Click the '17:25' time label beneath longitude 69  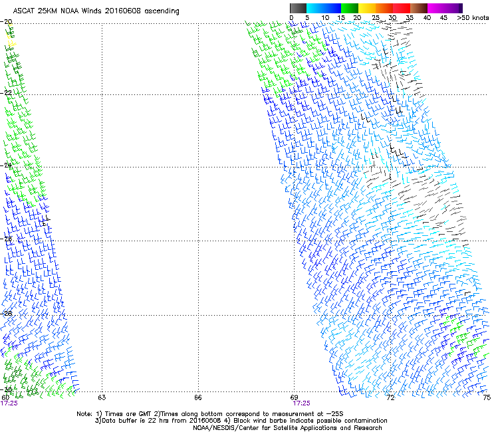click(x=302, y=403)
